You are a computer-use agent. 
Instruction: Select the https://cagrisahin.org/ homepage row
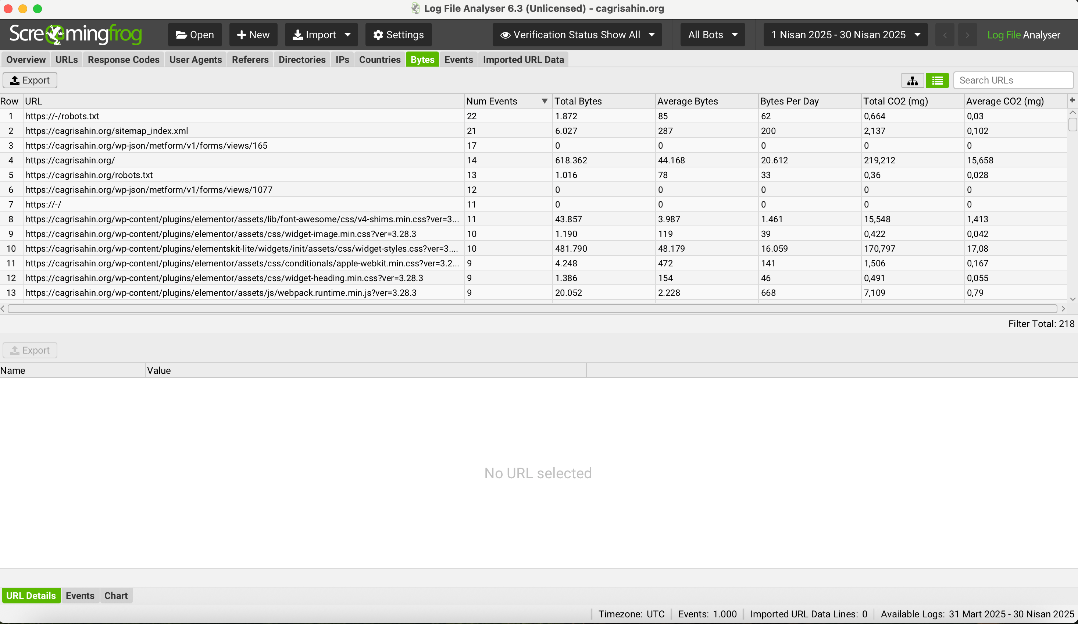[533, 160]
